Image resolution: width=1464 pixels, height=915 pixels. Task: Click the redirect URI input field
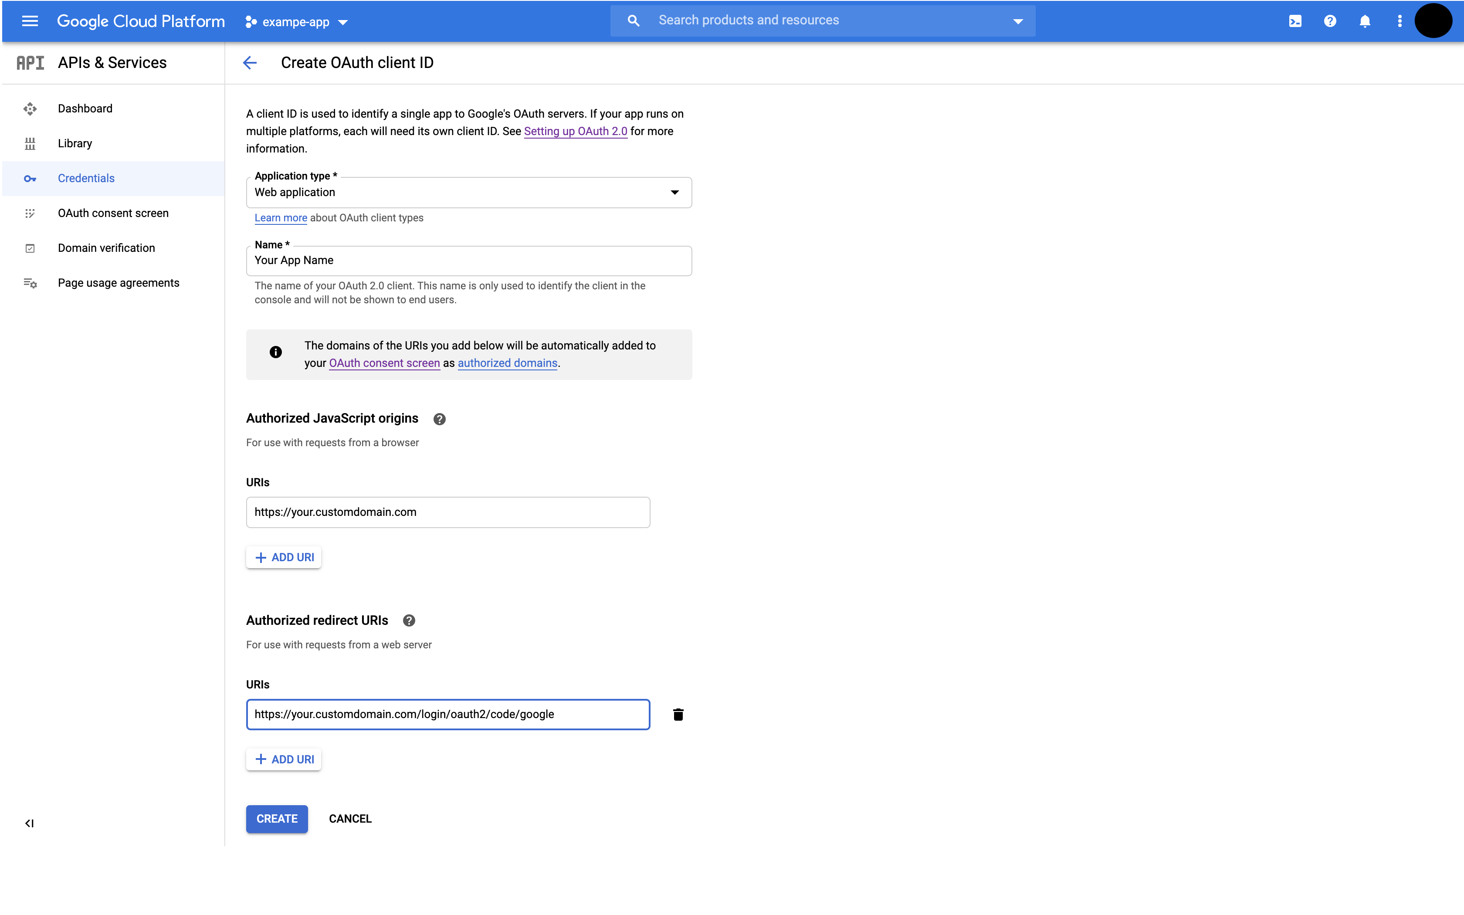(x=447, y=715)
